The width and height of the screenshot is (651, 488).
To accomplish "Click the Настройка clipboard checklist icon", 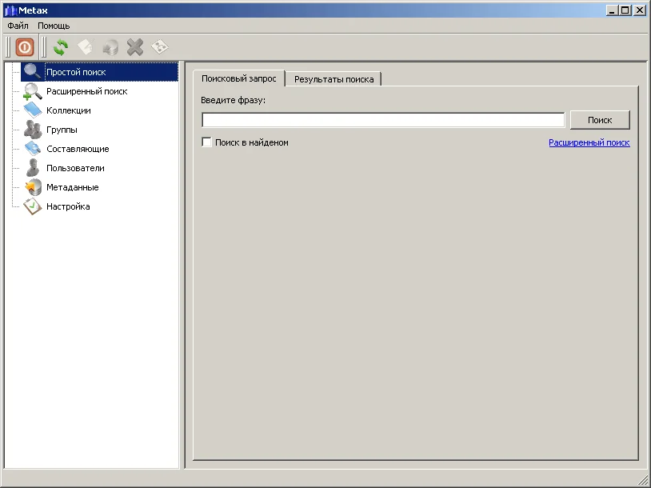I will tap(33, 206).
